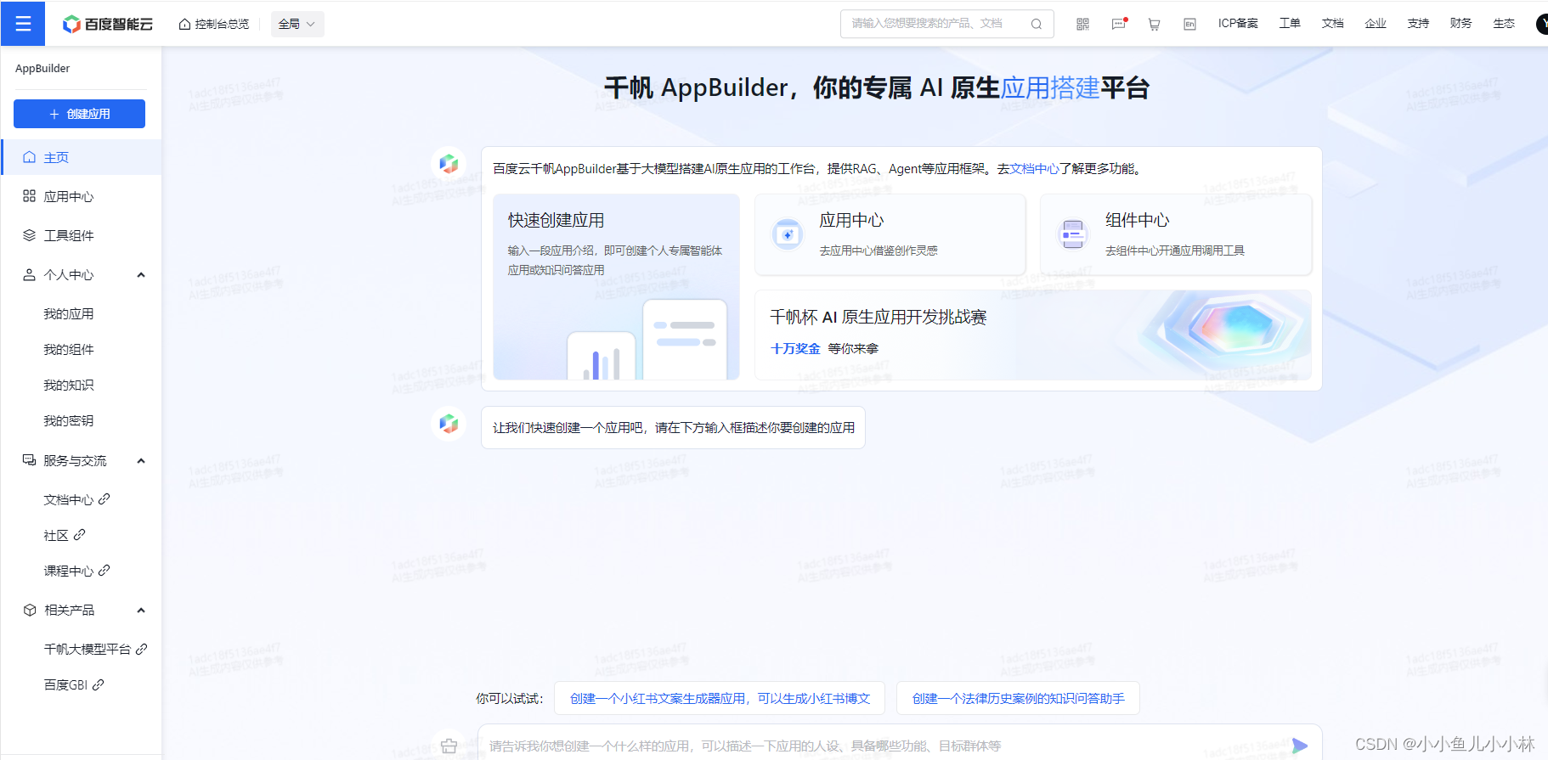Open 课程中心 external link in sidebar
This screenshot has height=760, width=1548.
click(x=76, y=571)
